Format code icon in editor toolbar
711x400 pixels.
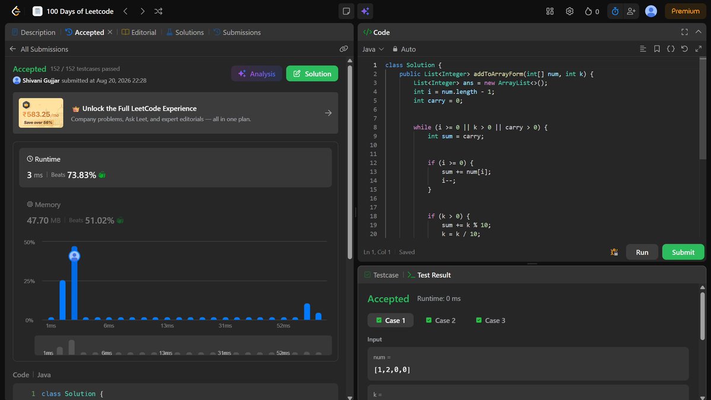tap(643, 49)
